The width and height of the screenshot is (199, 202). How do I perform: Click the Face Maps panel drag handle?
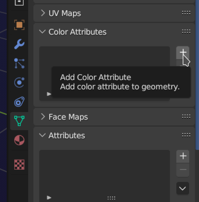click(x=186, y=117)
